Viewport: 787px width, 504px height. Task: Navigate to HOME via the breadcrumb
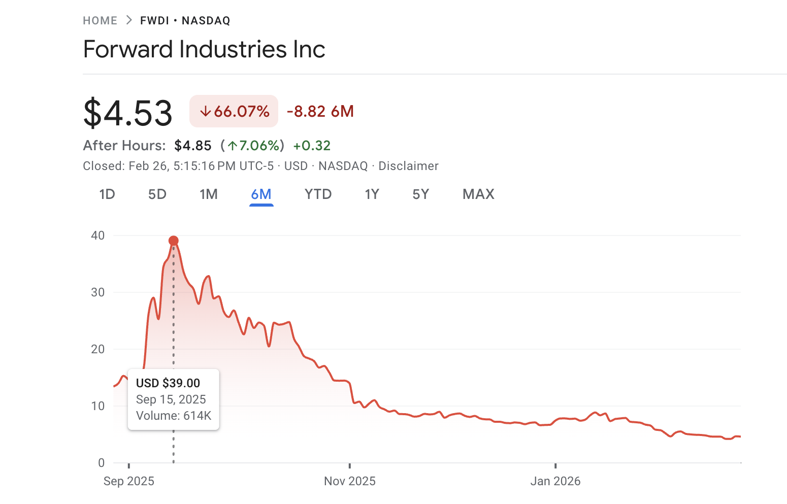tap(100, 20)
